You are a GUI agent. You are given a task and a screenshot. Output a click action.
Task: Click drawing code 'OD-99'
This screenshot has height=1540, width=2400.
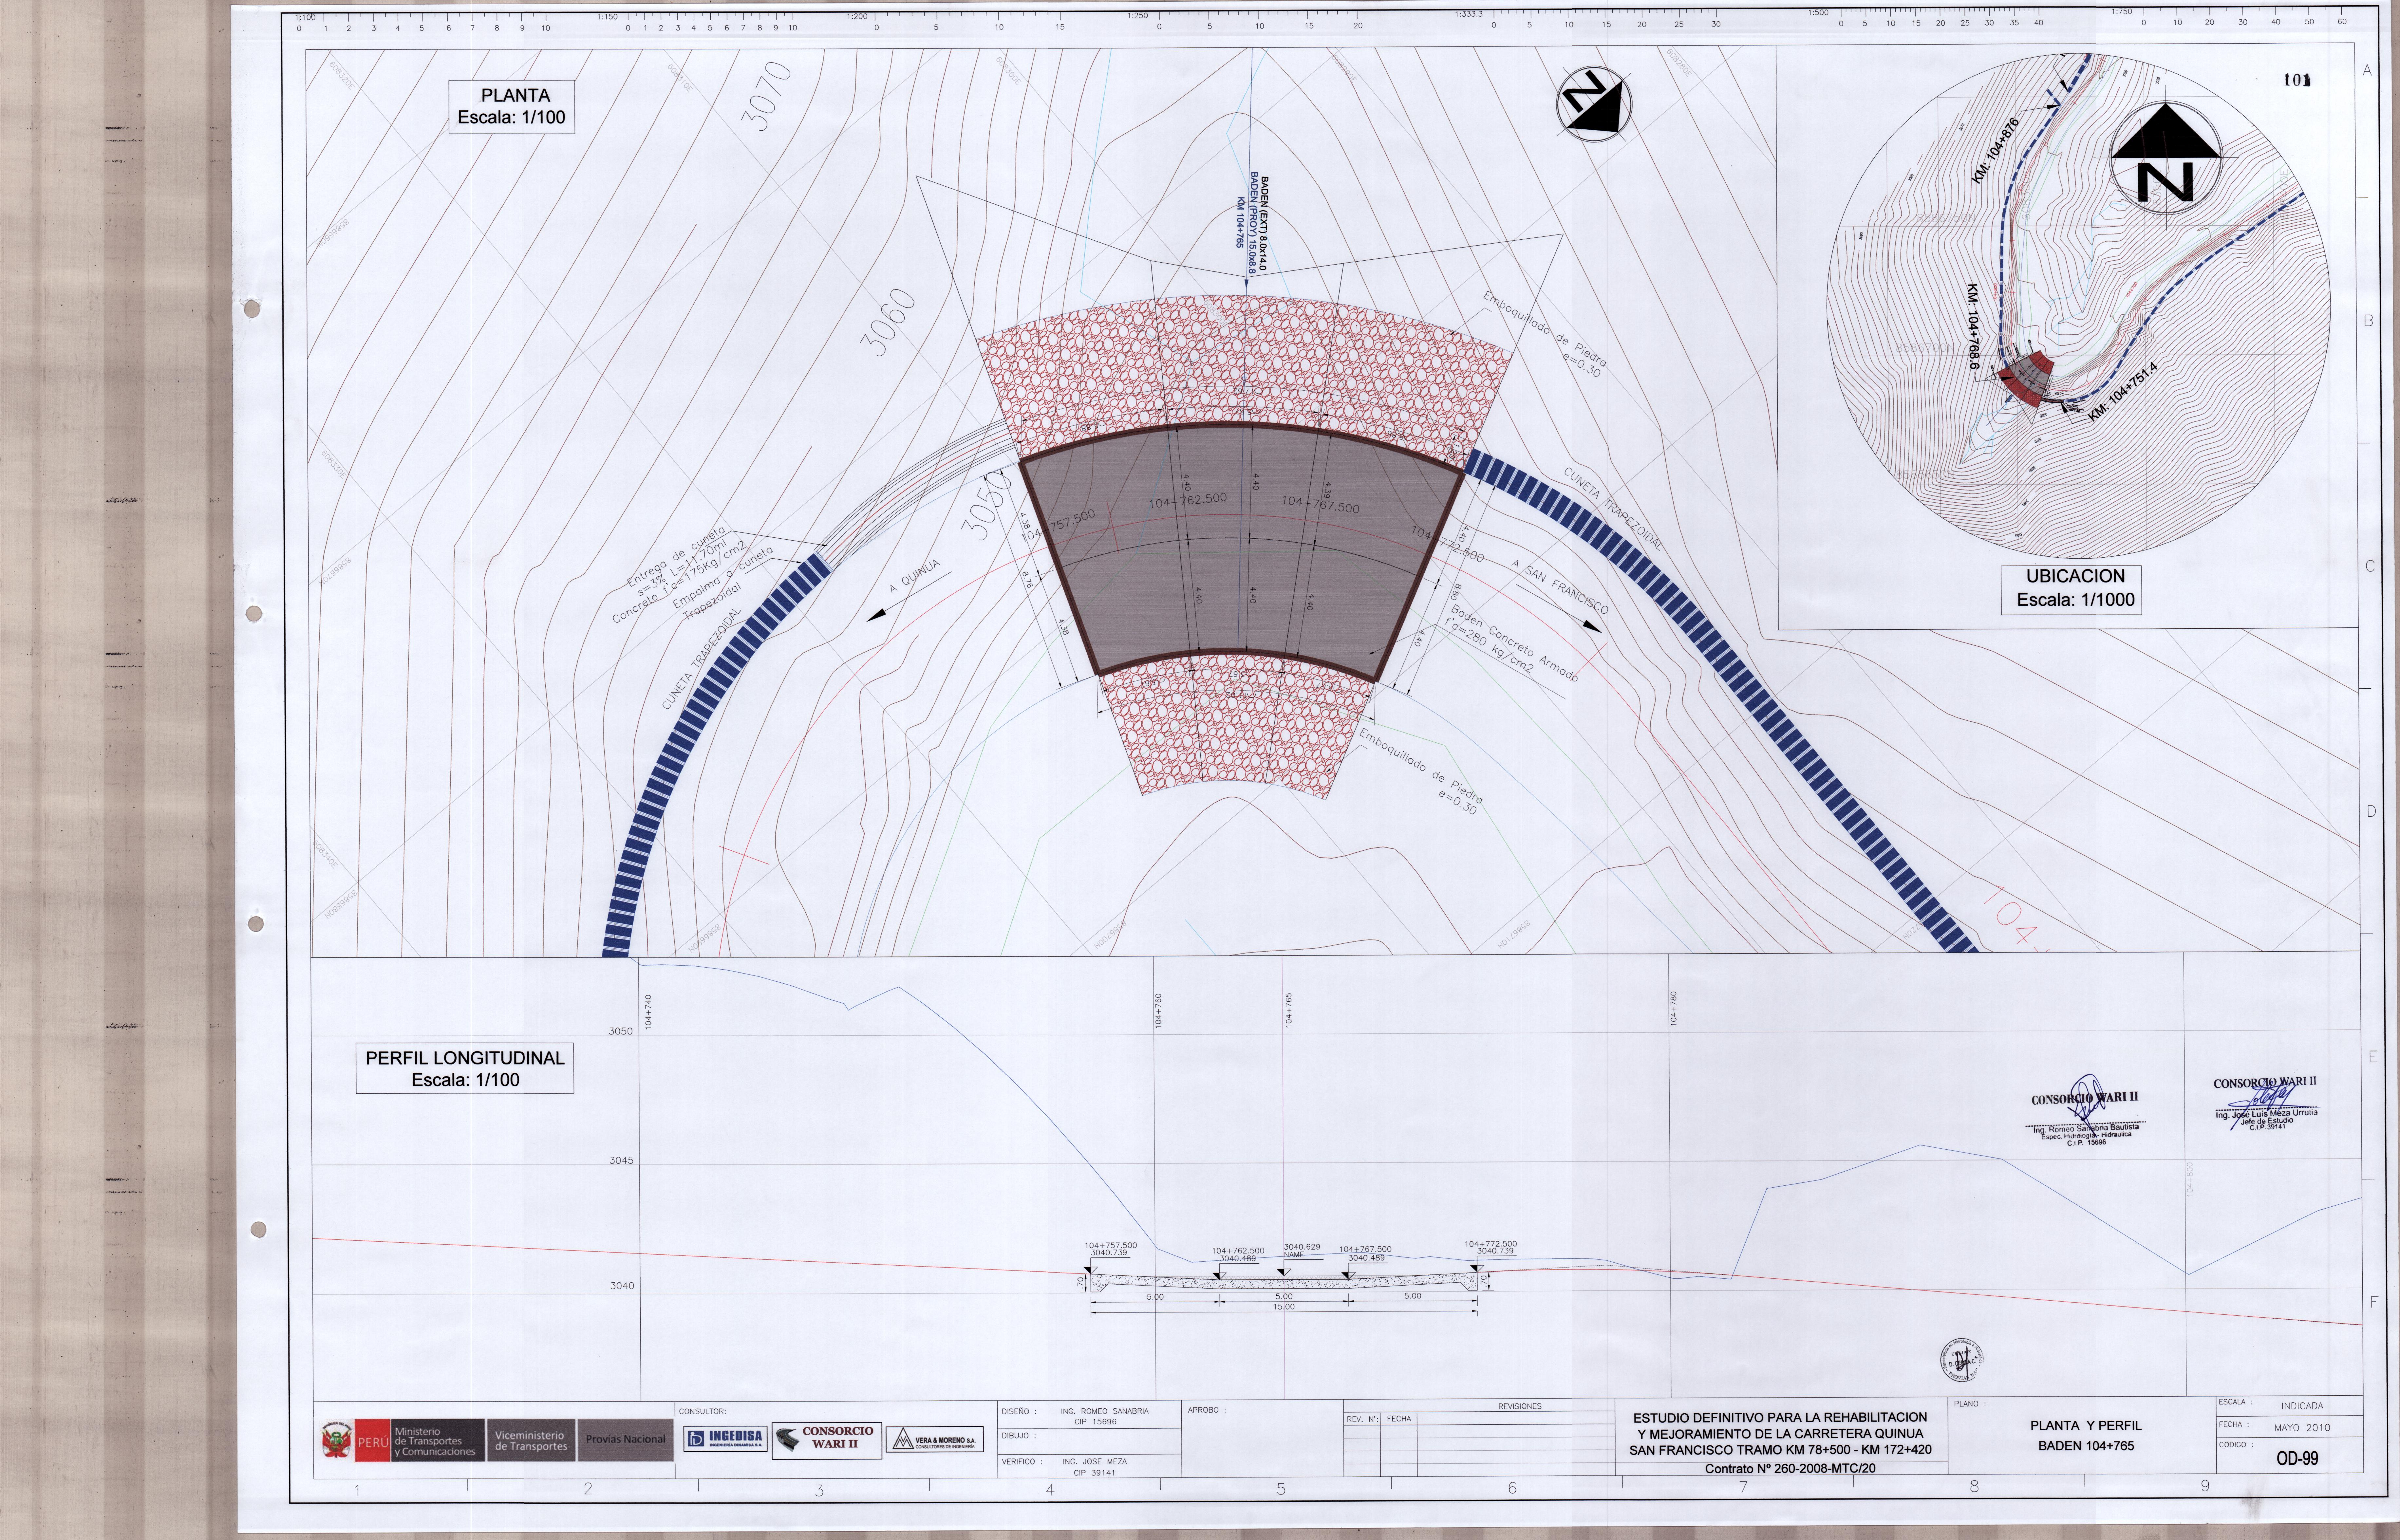pyautogui.click(x=2297, y=1458)
